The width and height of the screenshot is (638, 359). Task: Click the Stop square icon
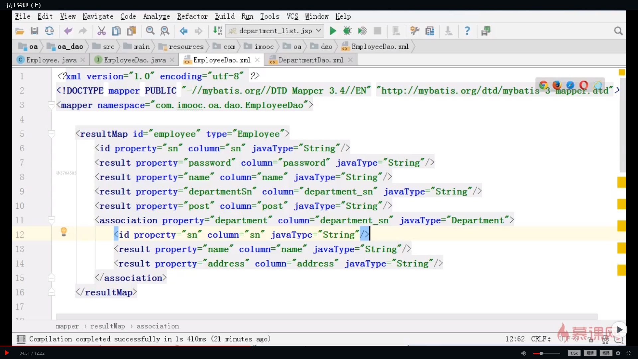377,31
